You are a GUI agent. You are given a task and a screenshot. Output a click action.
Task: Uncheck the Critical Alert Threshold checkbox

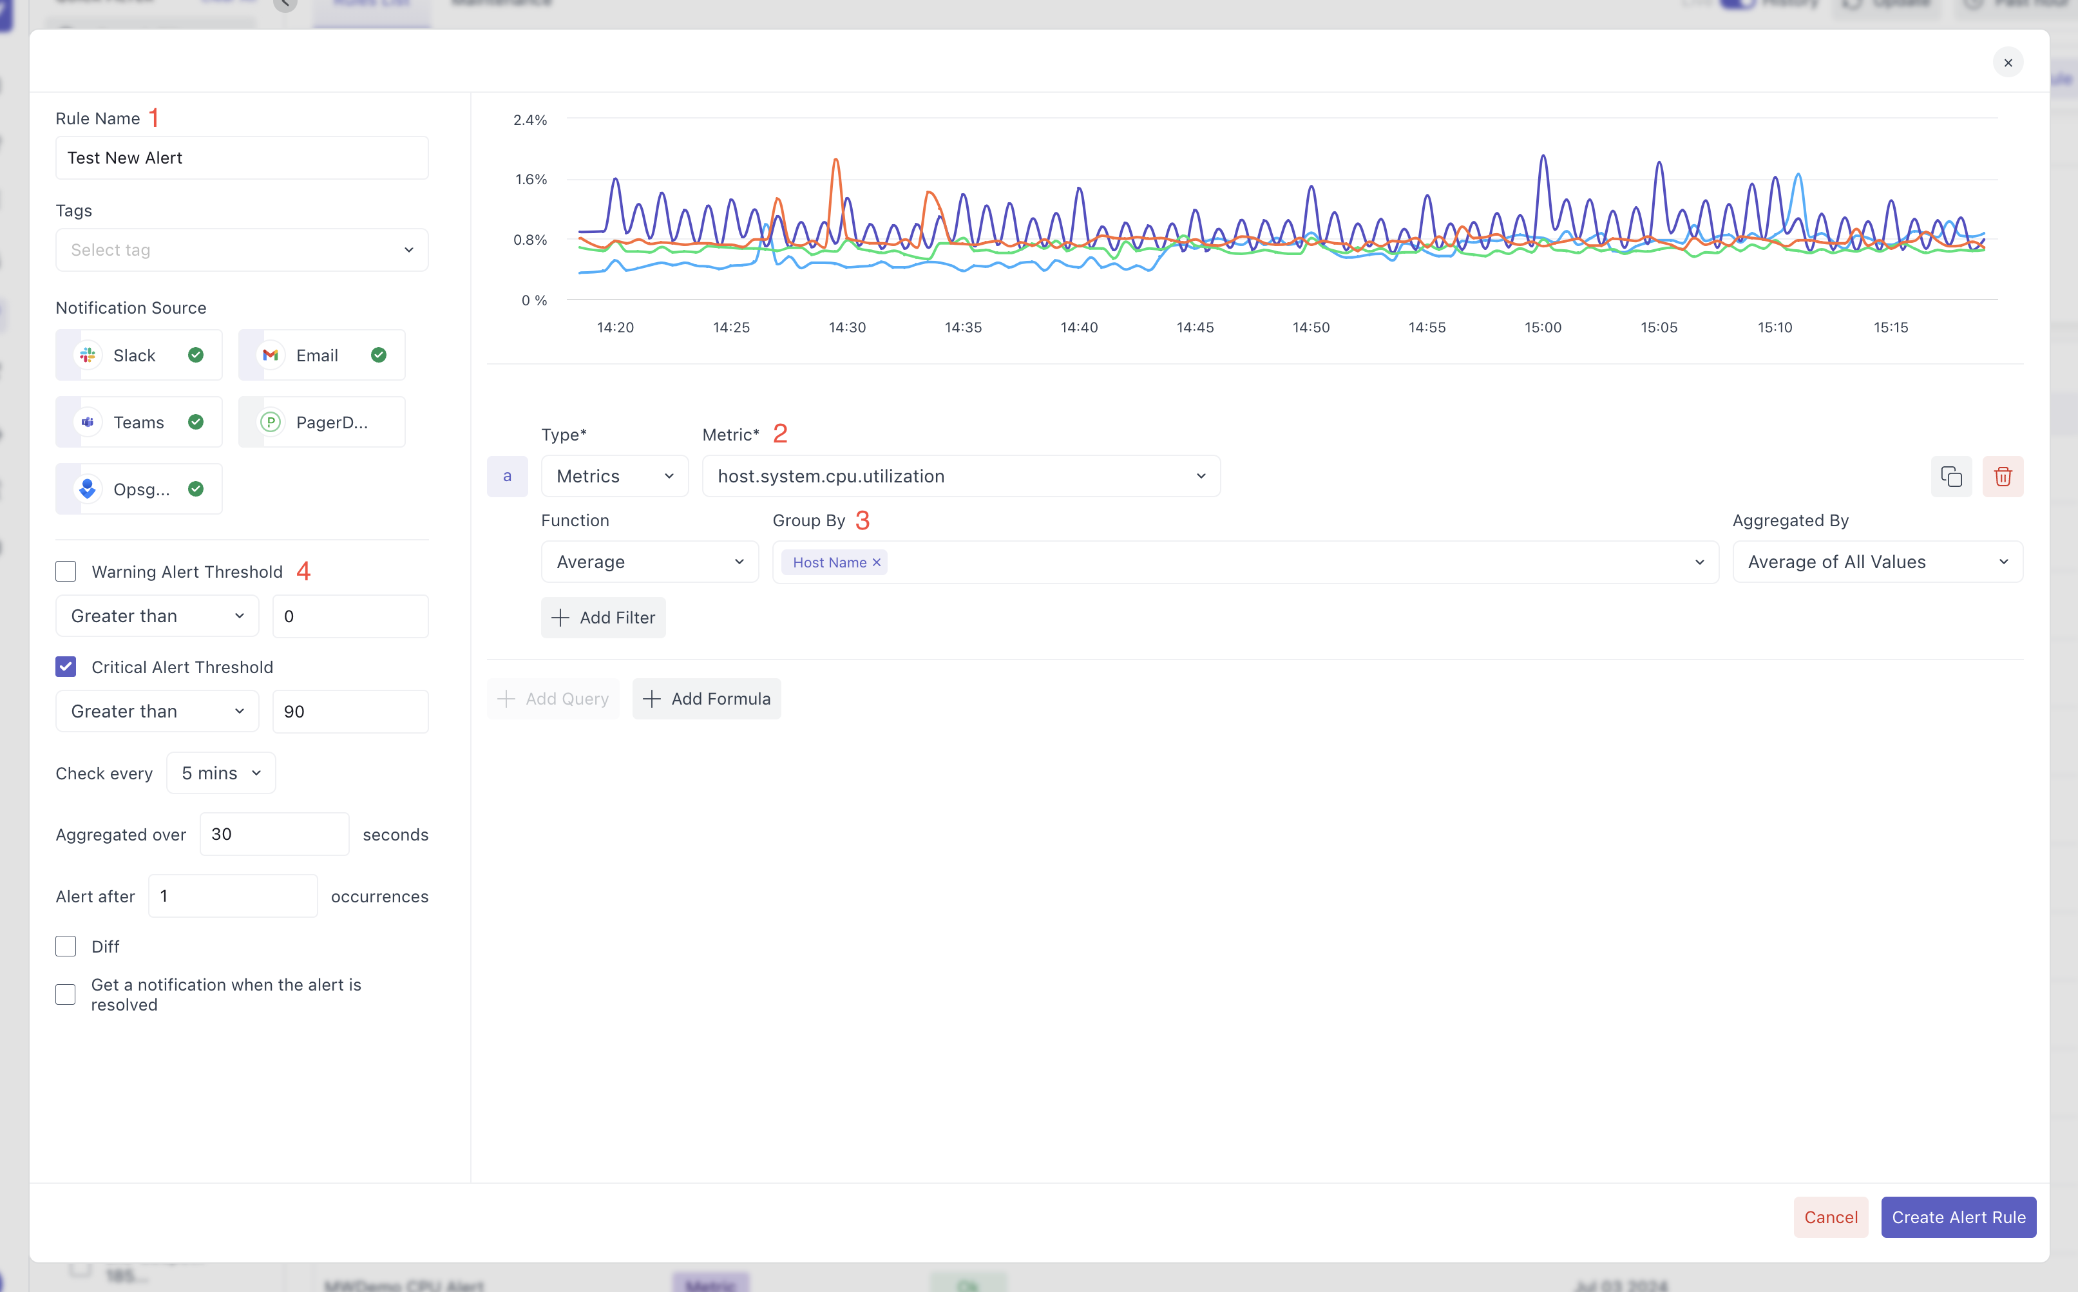click(x=66, y=667)
